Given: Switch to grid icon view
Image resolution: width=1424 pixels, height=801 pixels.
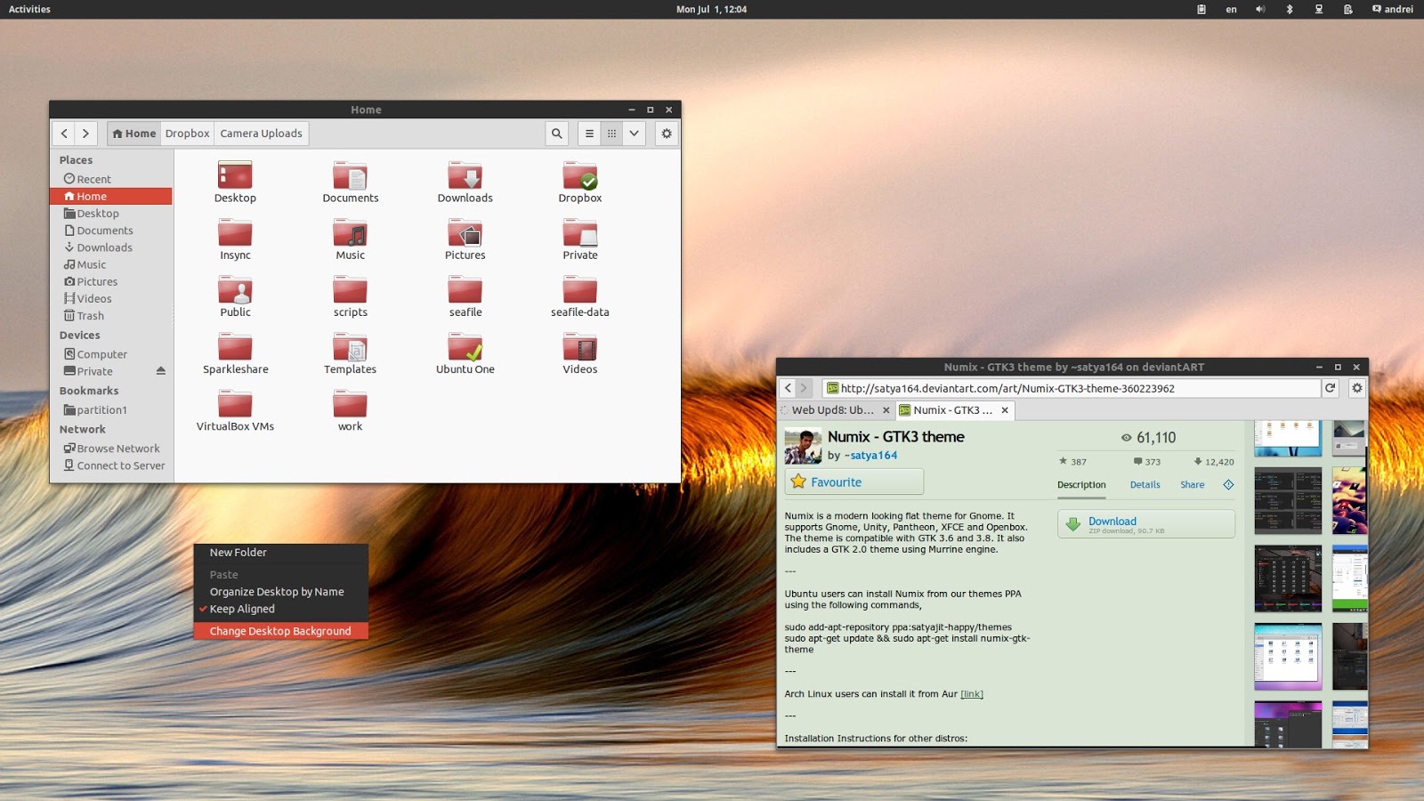Looking at the screenshot, I should (x=611, y=133).
